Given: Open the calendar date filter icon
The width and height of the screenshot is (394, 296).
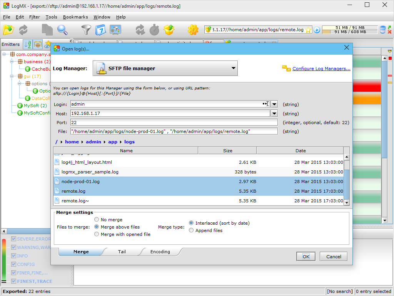Looking at the screenshot, I should pyautogui.click(x=101, y=30).
